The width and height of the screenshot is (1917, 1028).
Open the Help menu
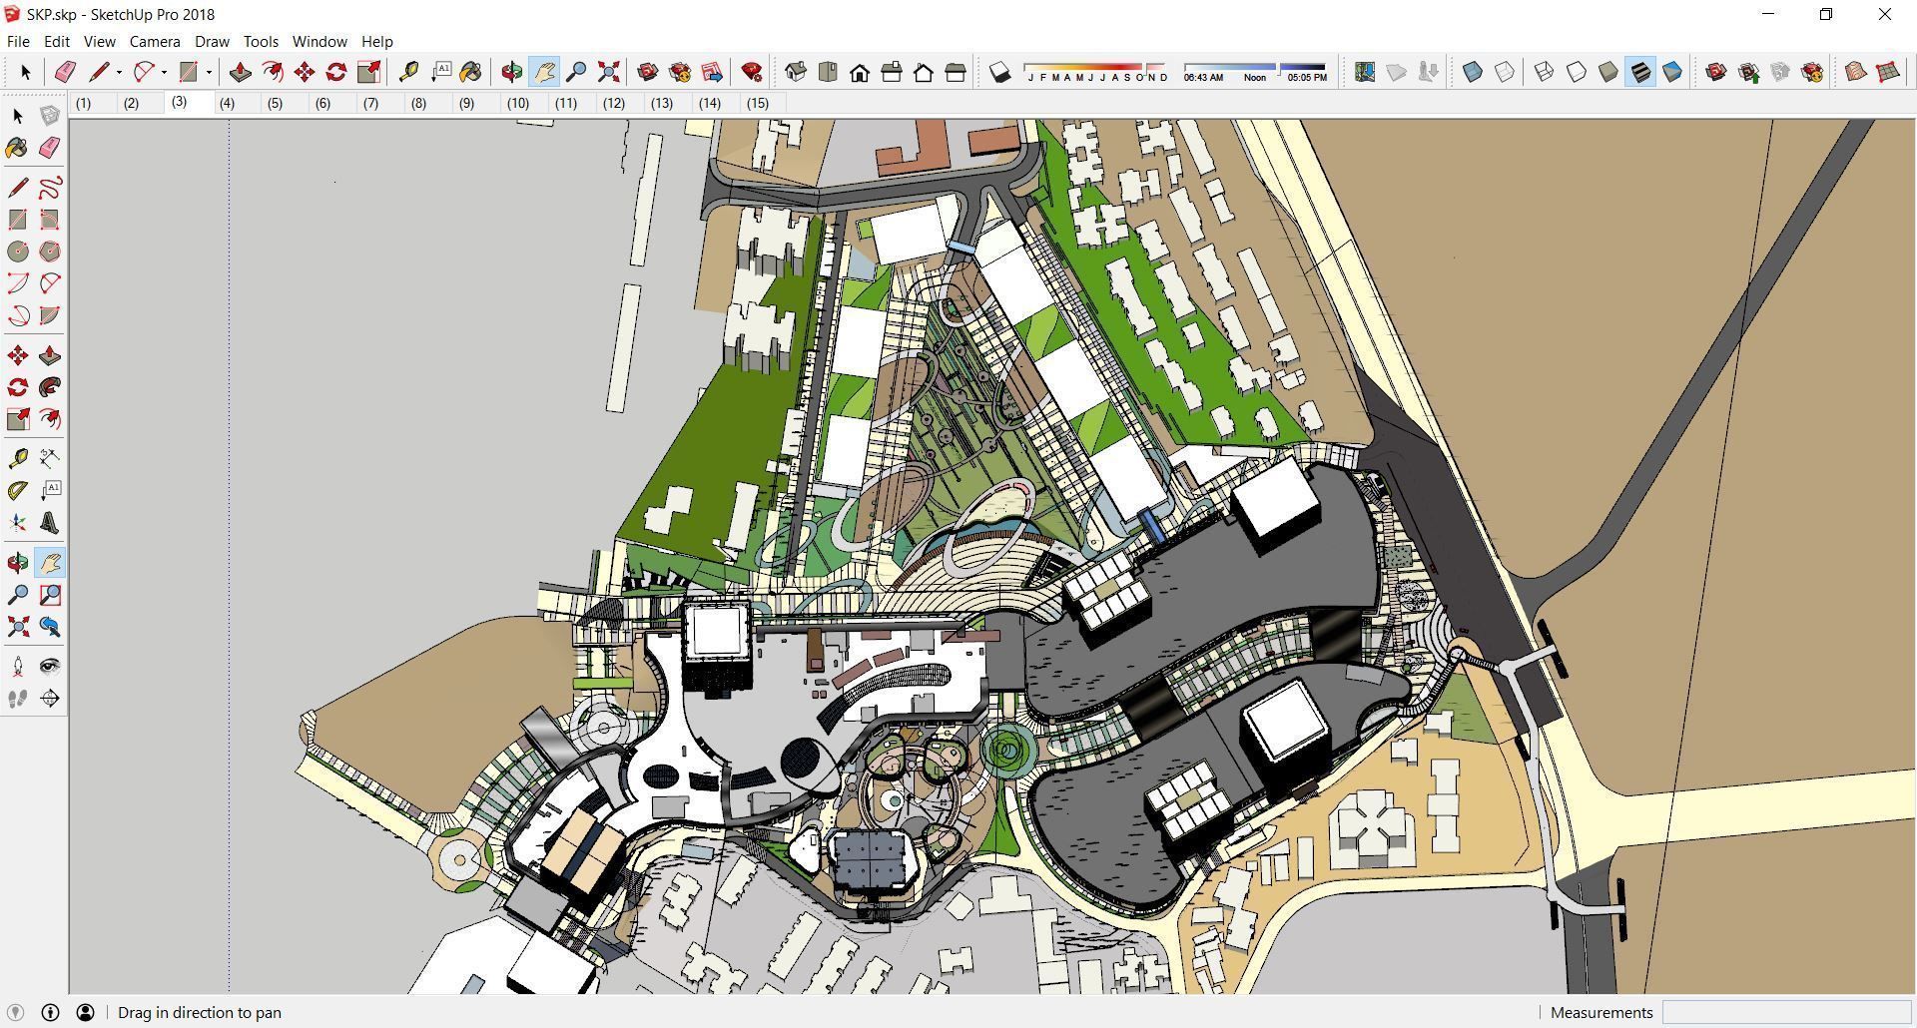pos(376,42)
